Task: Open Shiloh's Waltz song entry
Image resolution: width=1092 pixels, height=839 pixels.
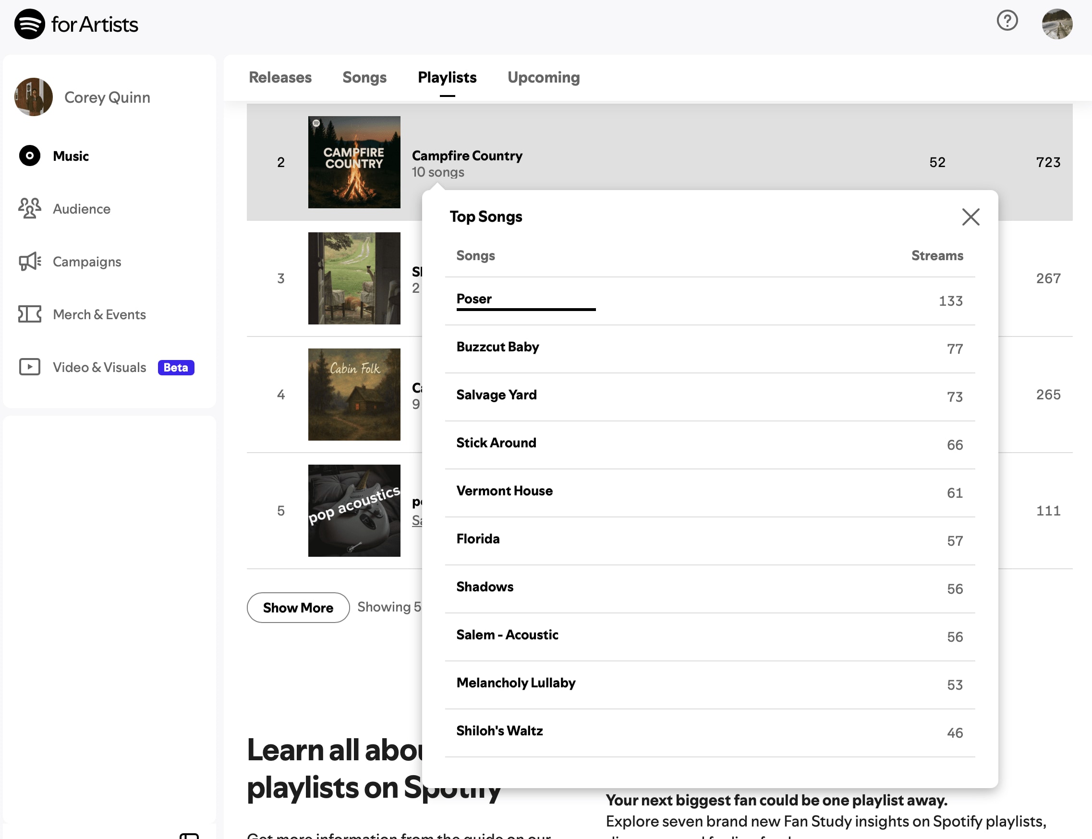Action: tap(499, 731)
